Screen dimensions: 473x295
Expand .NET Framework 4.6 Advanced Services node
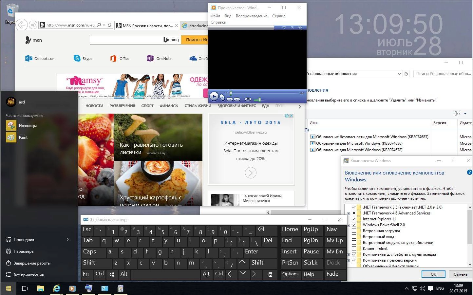pos(348,213)
